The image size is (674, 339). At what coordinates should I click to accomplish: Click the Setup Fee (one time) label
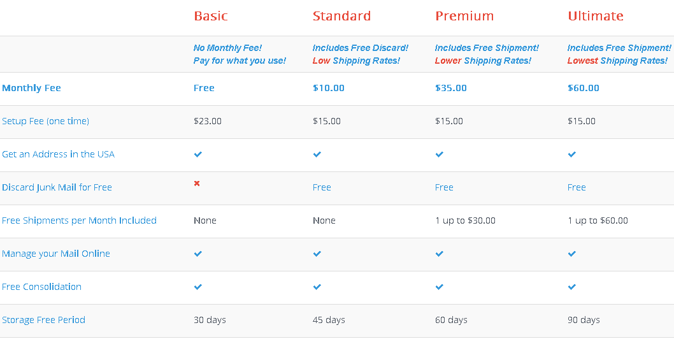(x=45, y=121)
